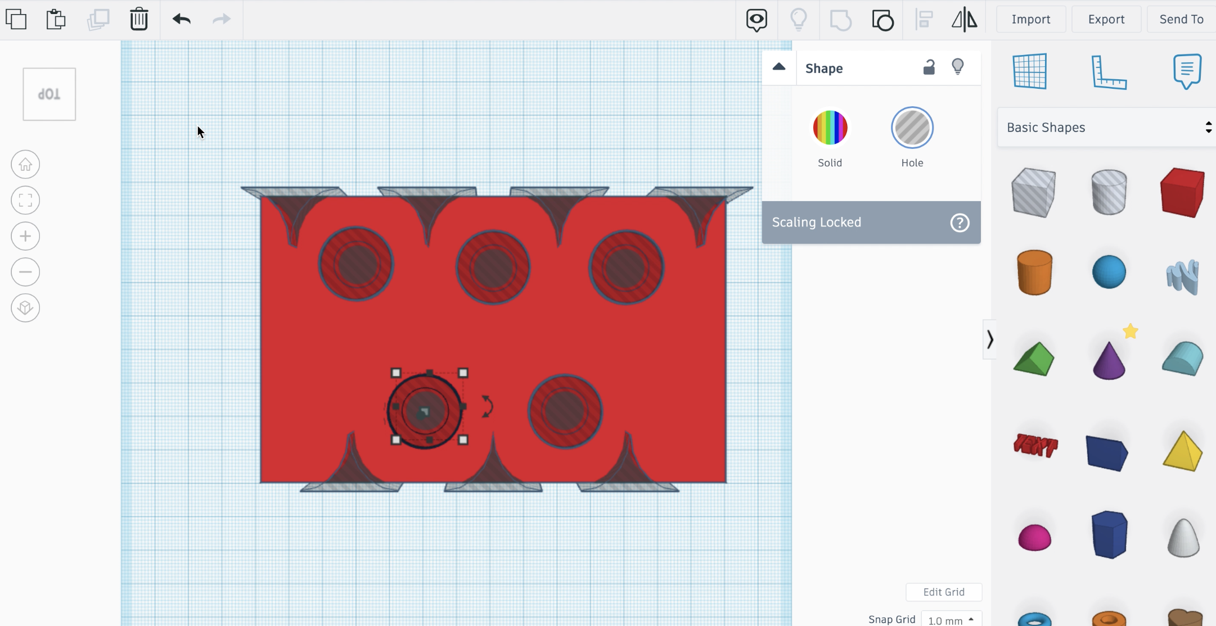This screenshot has height=626, width=1216.
Task: Open the Basic Shapes category dropdown
Action: click(x=1107, y=128)
